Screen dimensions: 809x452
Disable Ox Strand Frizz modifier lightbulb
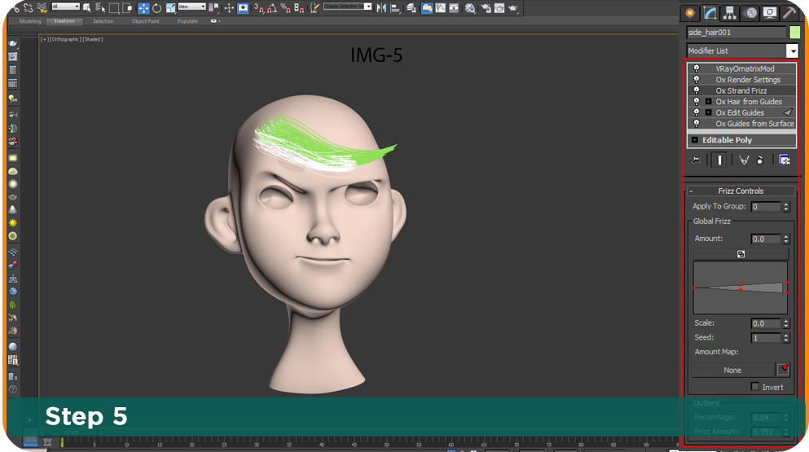(x=697, y=91)
